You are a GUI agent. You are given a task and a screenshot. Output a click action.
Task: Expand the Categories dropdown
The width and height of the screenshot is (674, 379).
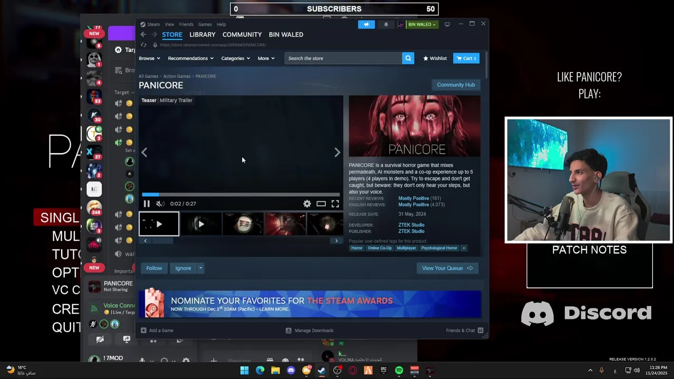[235, 58]
